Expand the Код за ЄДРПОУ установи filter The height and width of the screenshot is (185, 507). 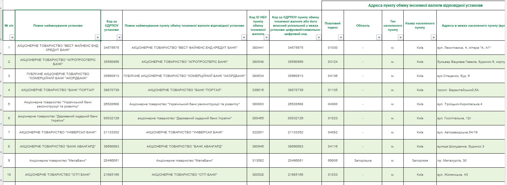point(119,38)
